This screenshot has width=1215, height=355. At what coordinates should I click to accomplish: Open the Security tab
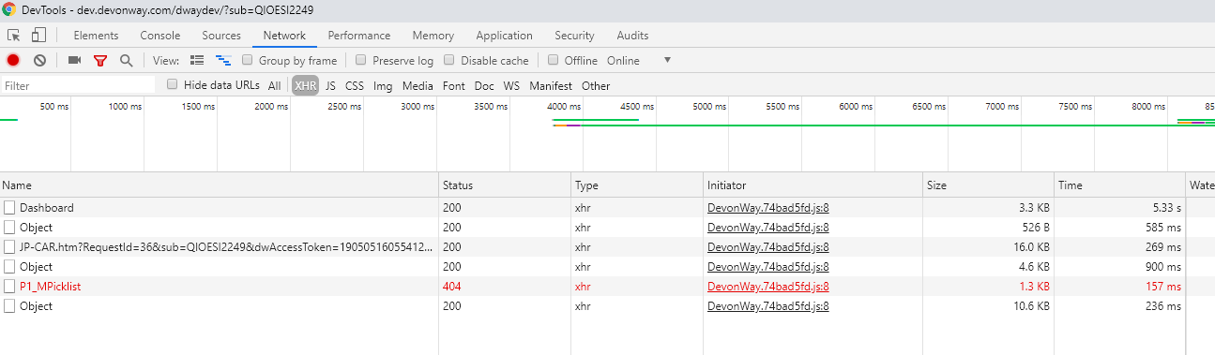click(x=574, y=36)
